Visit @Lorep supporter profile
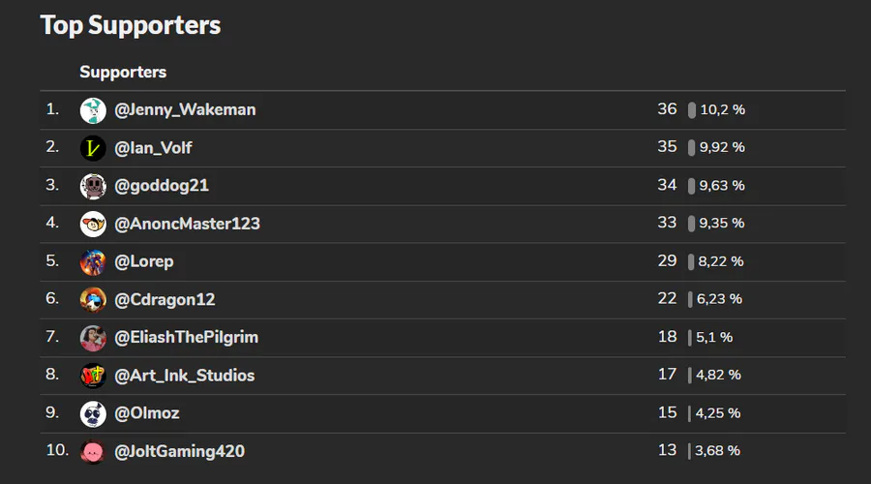The image size is (871, 484). point(143,261)
